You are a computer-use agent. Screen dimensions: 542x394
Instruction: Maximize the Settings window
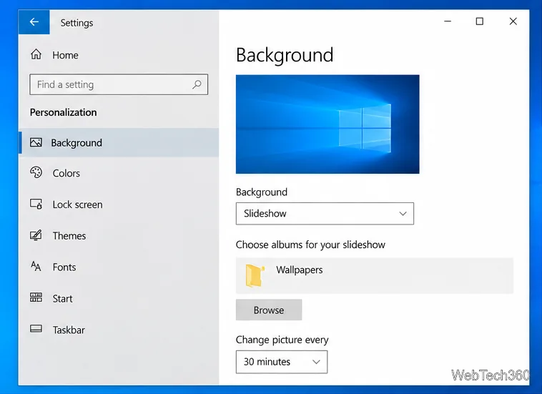coord(480,21)
